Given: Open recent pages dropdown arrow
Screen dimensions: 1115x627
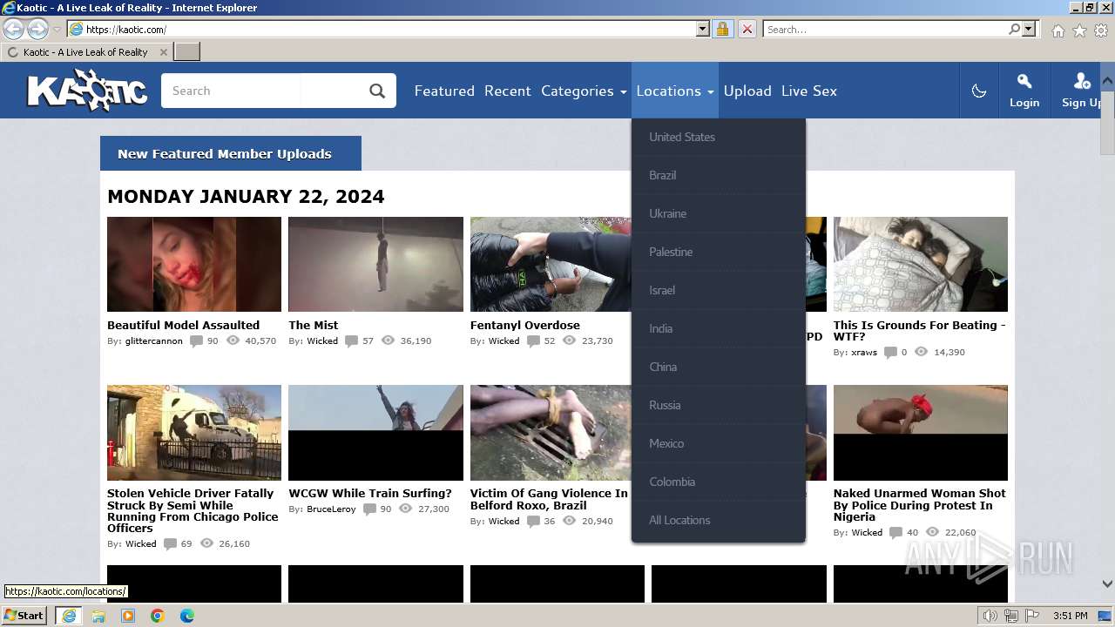Looking at the screenshot, I should click(57, 29).
